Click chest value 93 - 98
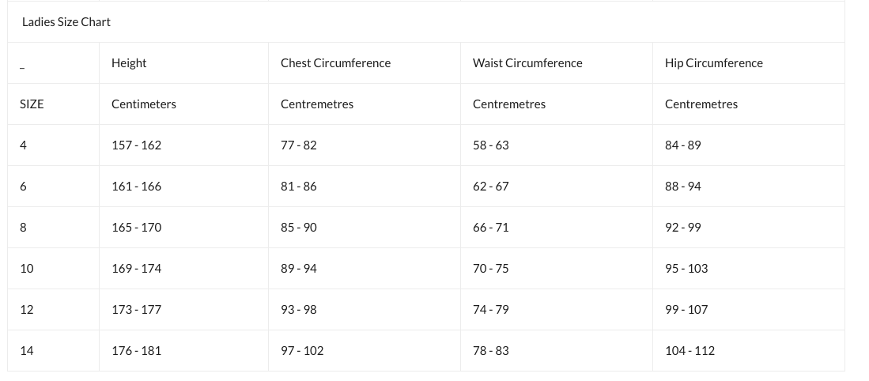Viewport: 869px width, 381px height. 299,310
